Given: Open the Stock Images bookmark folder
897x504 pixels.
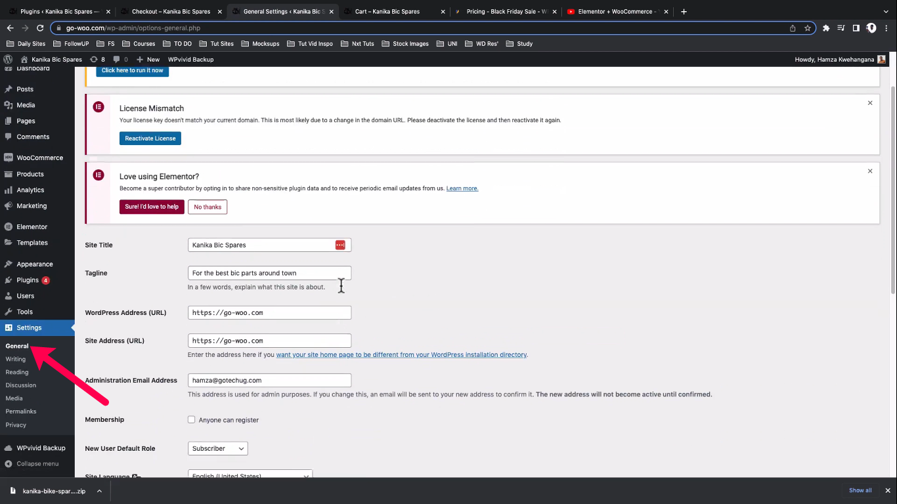Looking at the screenshot, I should tap(405, 44).
